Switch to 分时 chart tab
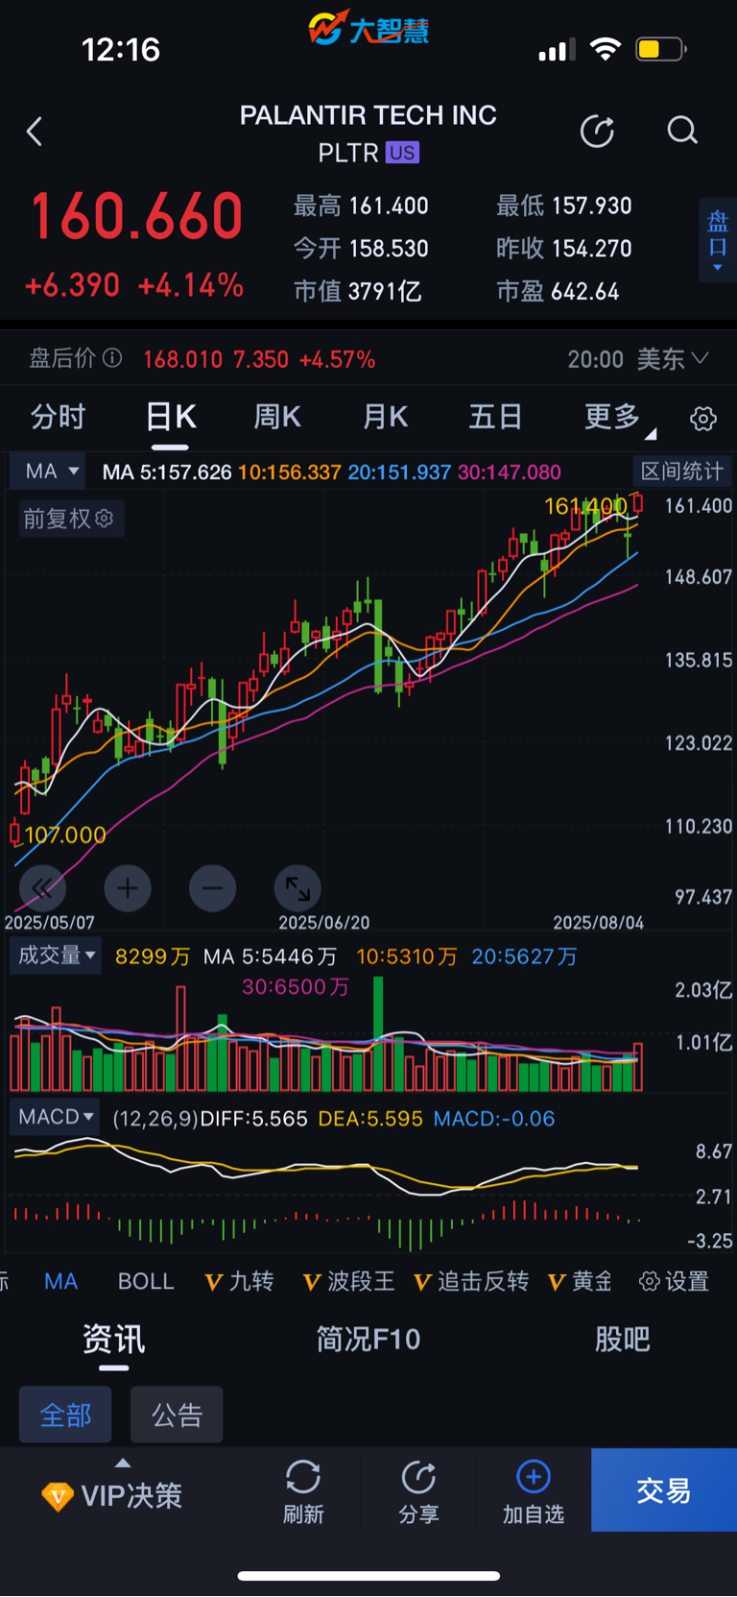The image size is (737, 1597). coord(58,417)
